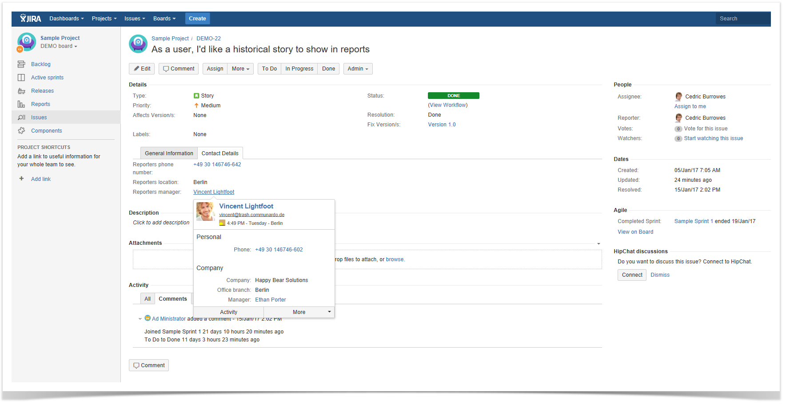Image resolution: width=786 pixels, height=404 pixels.
Task: Switch to the General Information tab
Action: point(169,153)
